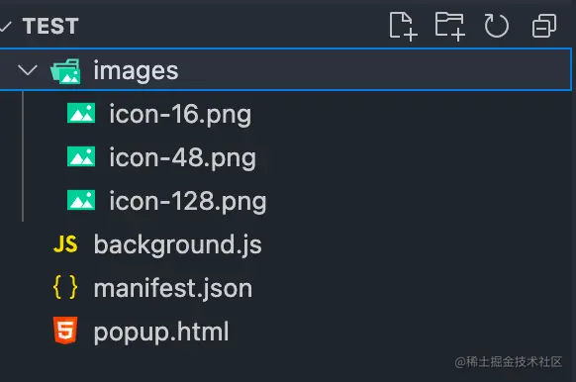576x382 pixels.
Task: Click the curly braces icon beside manifest.json
Action: click(65, 287)
